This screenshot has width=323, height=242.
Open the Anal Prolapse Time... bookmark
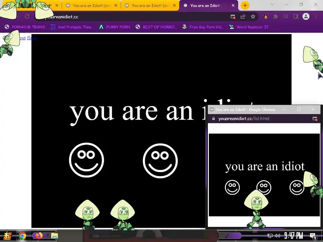pyautogui.click(x=72, y=27)
